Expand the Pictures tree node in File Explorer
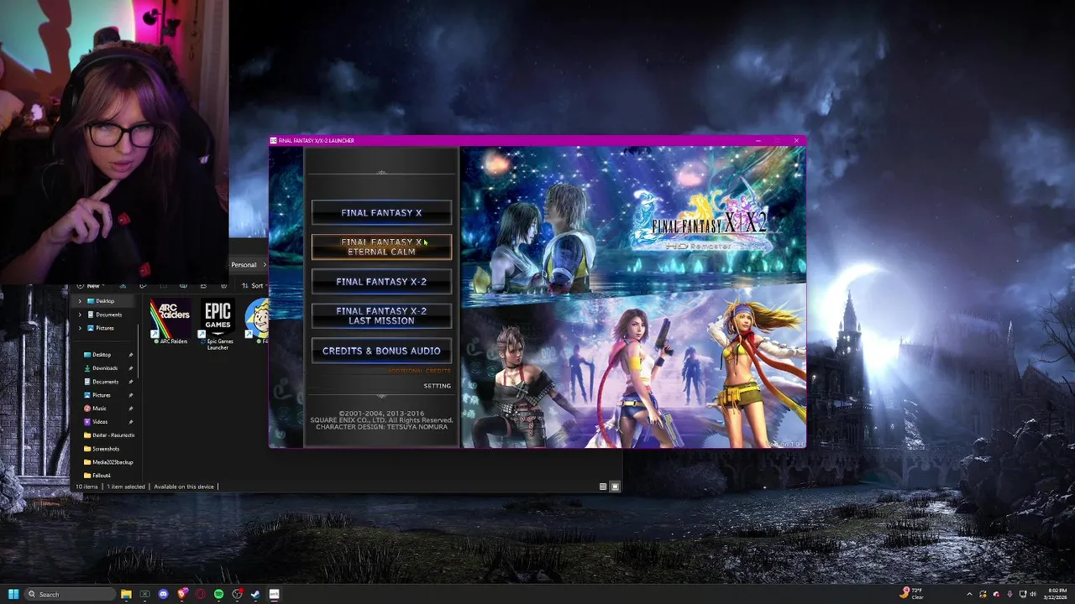Screen dimensions: 1075x604 pyautogui.click(x=80, y=328)
